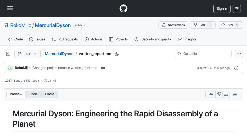Image resolution: width=247 pixels, height=139 pixels.
Task: Open appearance settings sliders icon
Action: [237, 9]
